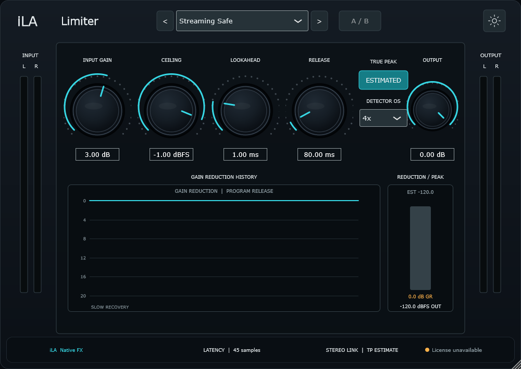Click the 80.00 ms release field
Image resolution: width=521 pixels, height=369 pixels.
[x=319, y=154]
